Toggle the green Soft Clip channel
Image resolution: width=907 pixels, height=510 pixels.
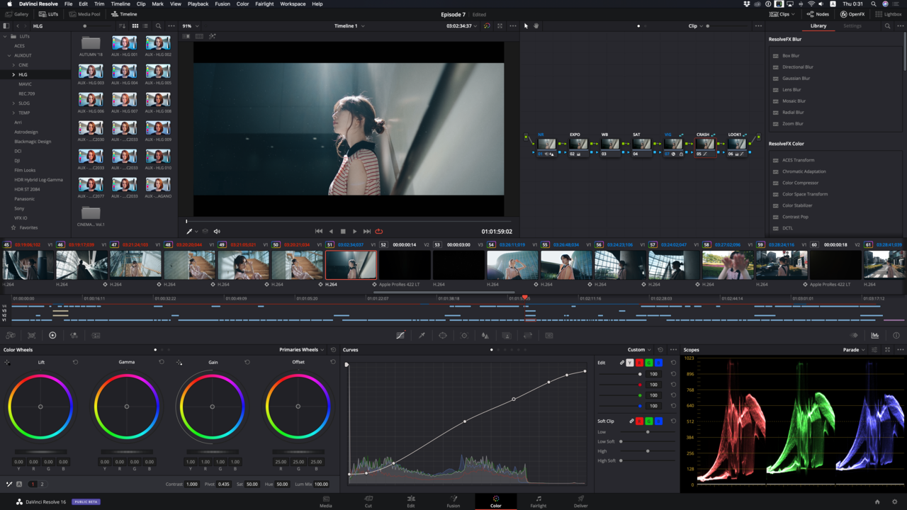(x=648, y=421)
